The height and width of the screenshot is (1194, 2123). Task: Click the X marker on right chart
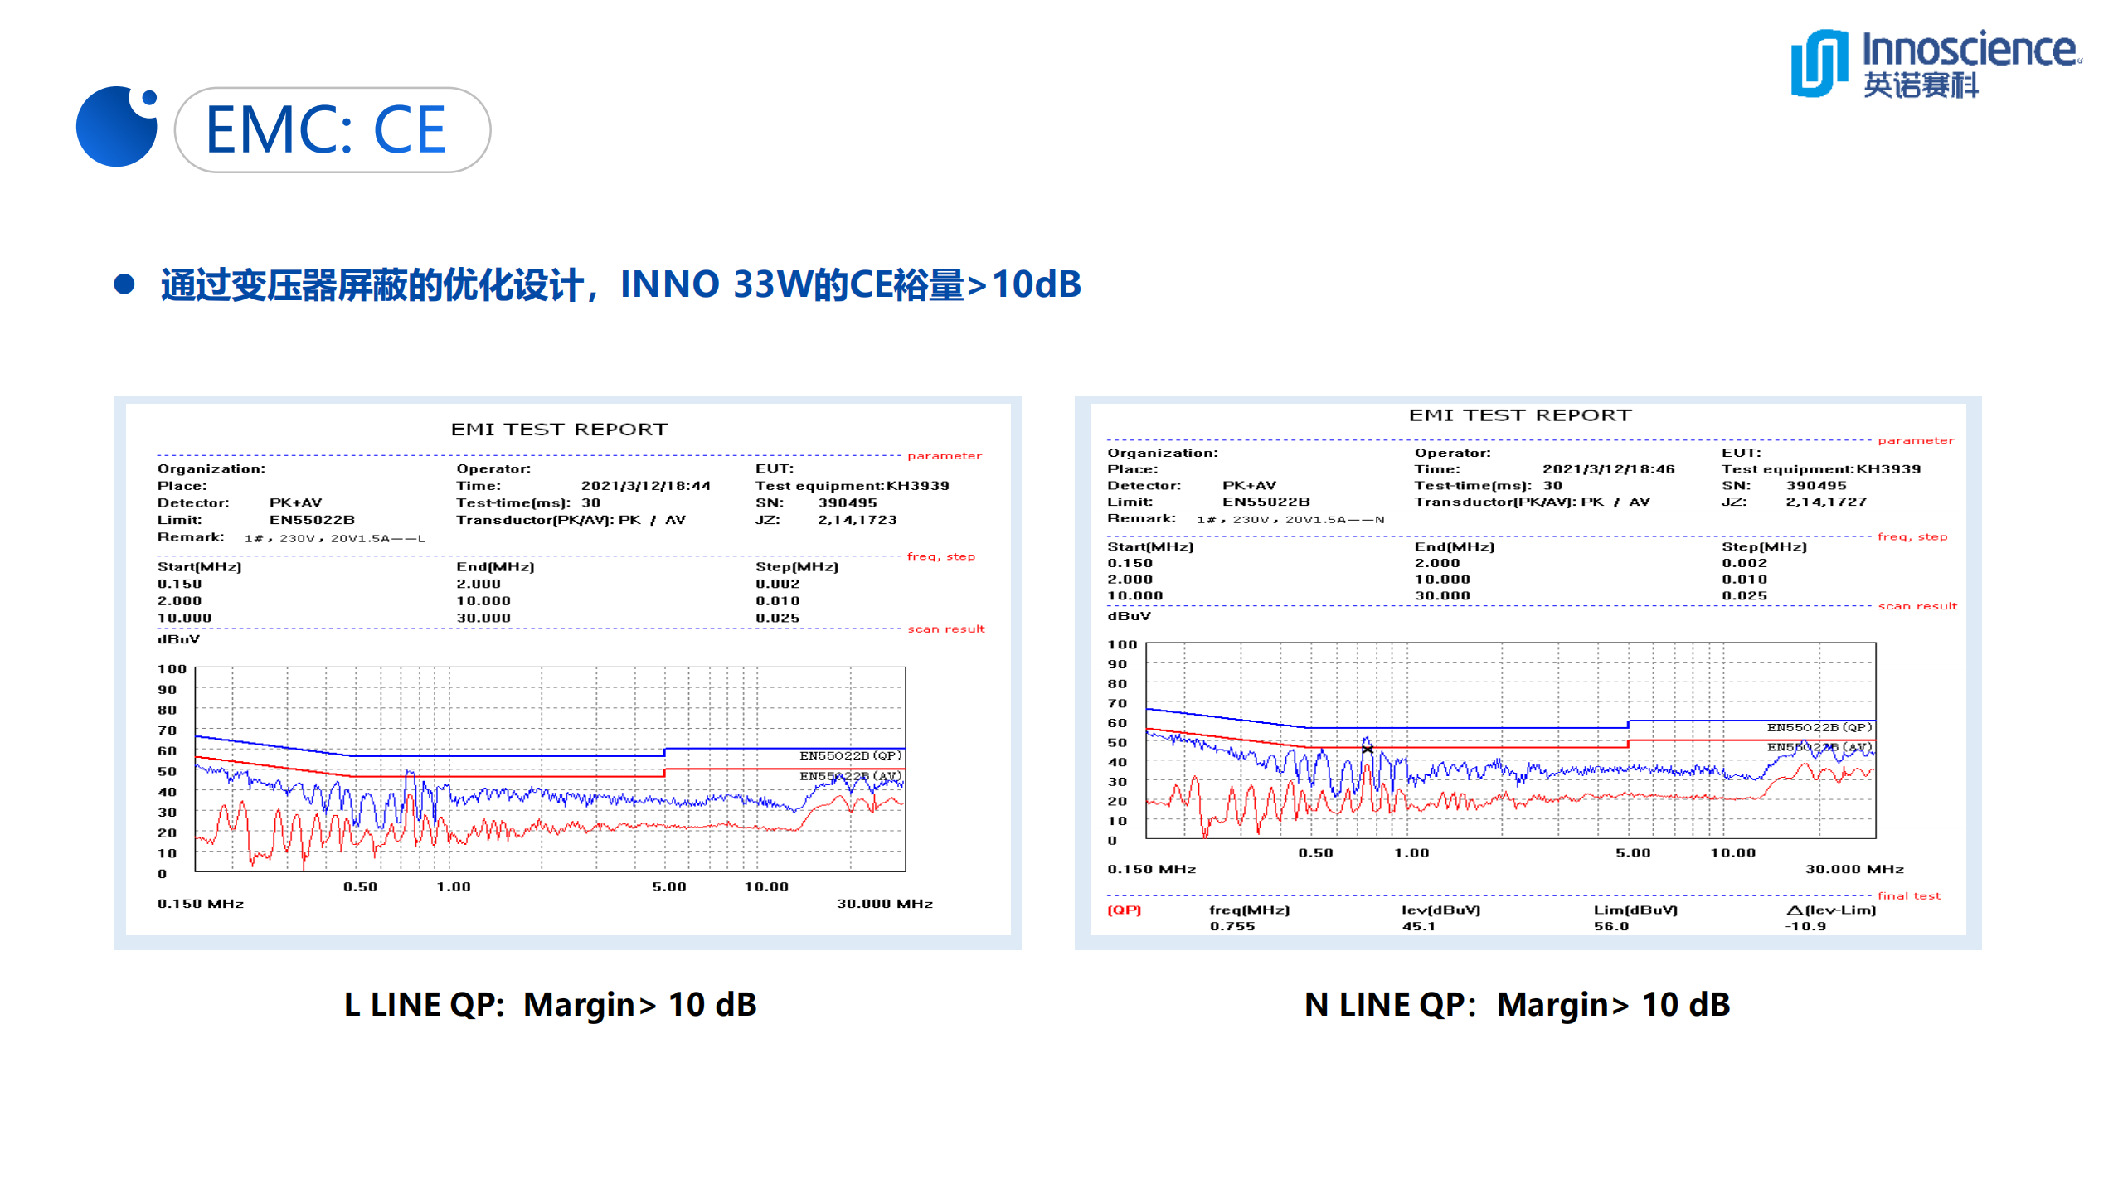tap(1367, 749)
